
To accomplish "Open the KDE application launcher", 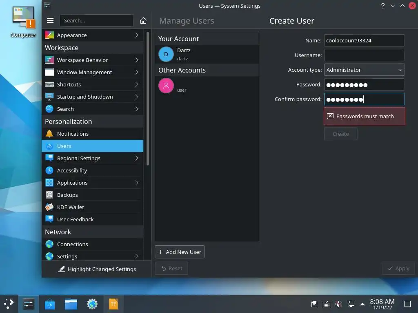I will 9,304.
